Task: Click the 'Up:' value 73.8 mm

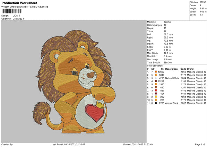Action: click(x=168, y=41)
